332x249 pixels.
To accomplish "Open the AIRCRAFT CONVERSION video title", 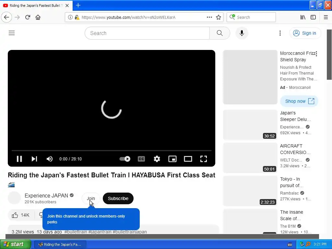I will (295, 149).
